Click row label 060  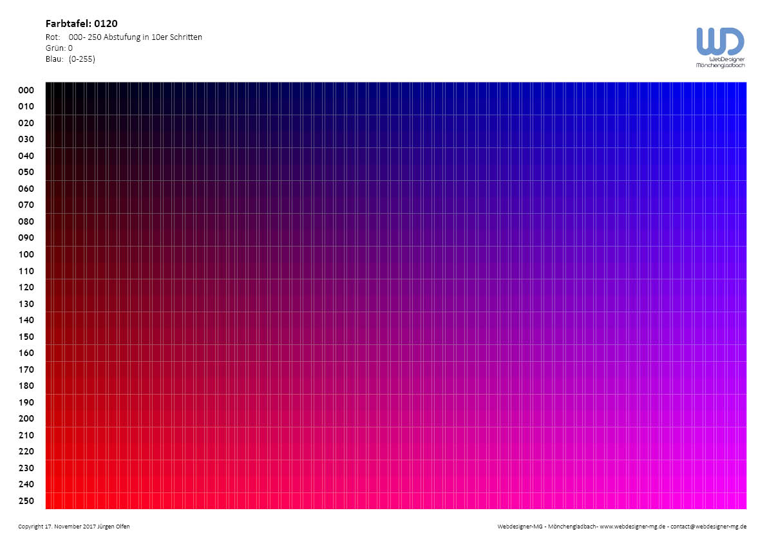[26, 189]
